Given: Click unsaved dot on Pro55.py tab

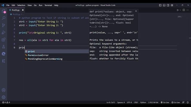Looking at the screenshot, I should coord(23,10).
